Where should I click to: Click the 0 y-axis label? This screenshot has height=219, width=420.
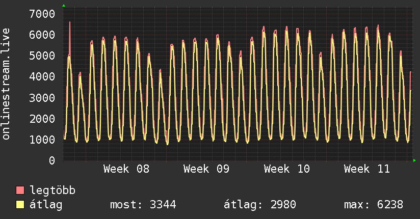(52, 160)
